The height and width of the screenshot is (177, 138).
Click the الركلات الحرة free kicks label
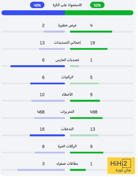click(x=67, y=146)
